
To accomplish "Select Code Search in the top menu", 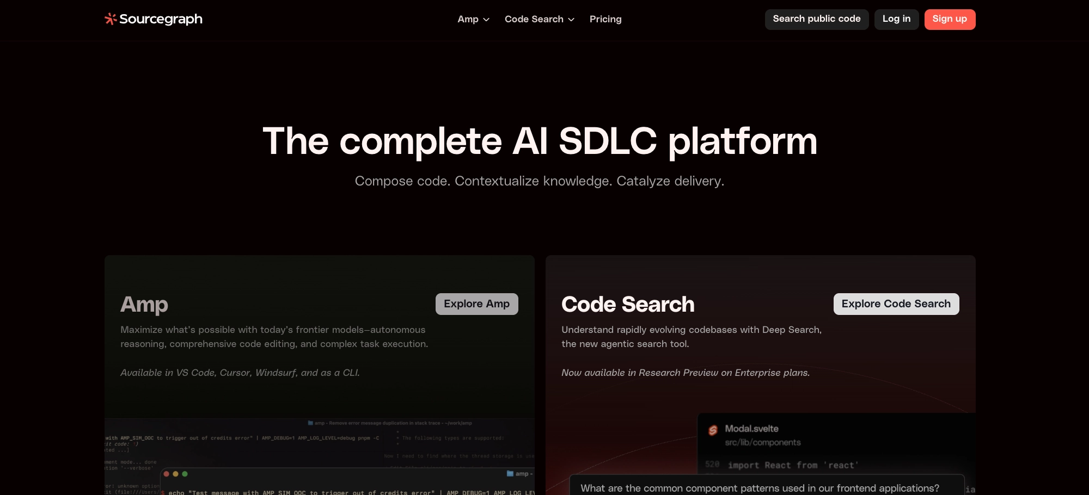I will [534, 19].
